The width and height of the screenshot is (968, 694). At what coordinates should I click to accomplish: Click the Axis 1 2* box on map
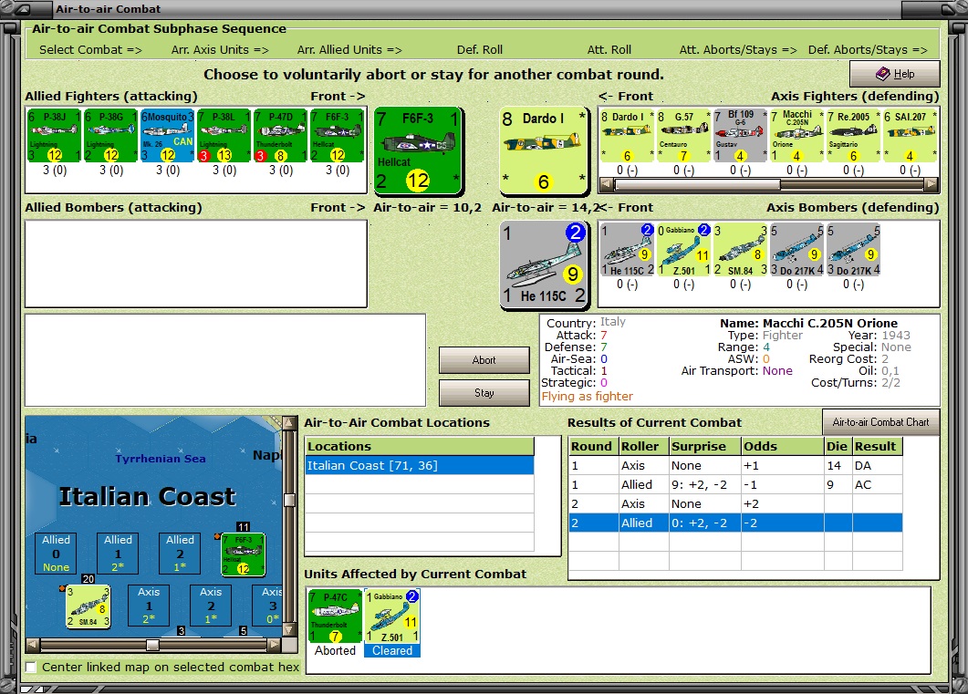[x=149, y=606]
